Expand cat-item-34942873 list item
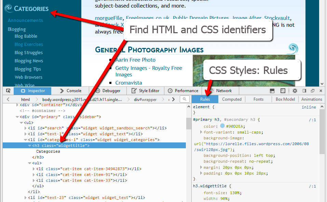 click(x=33, y=169)
